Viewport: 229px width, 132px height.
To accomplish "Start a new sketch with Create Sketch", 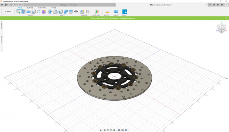I will 18,12.
